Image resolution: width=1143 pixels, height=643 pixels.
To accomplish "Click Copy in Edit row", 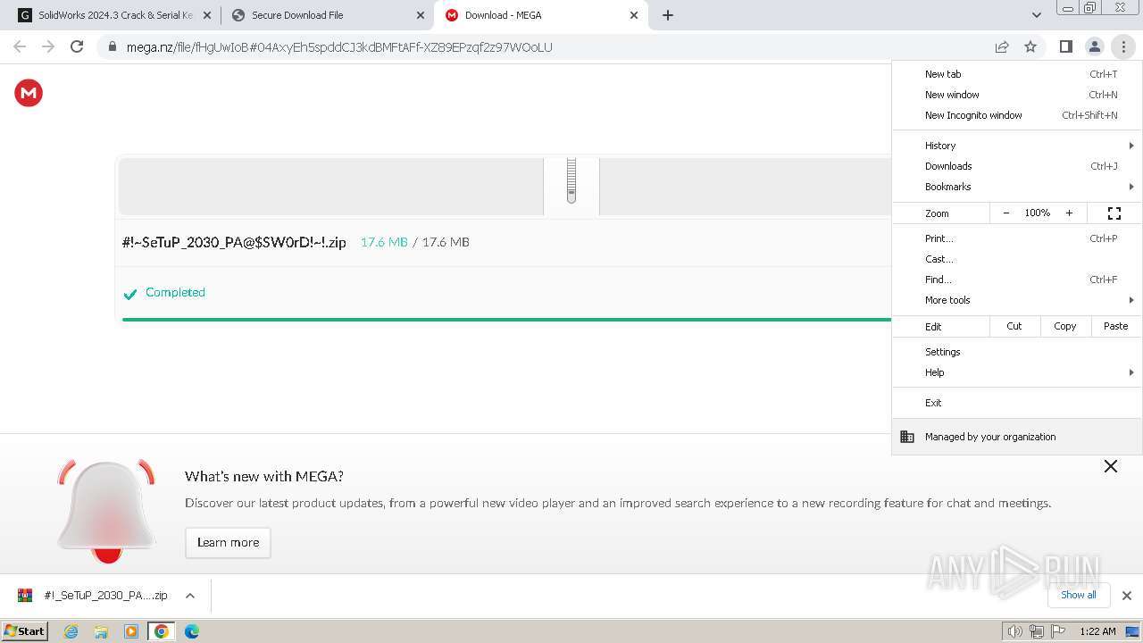I will point(1065,326).
